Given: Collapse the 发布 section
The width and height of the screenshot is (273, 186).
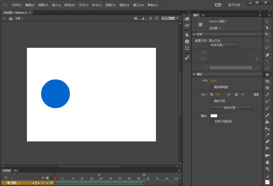Looking at the screenshot, I should pos(194,34).
